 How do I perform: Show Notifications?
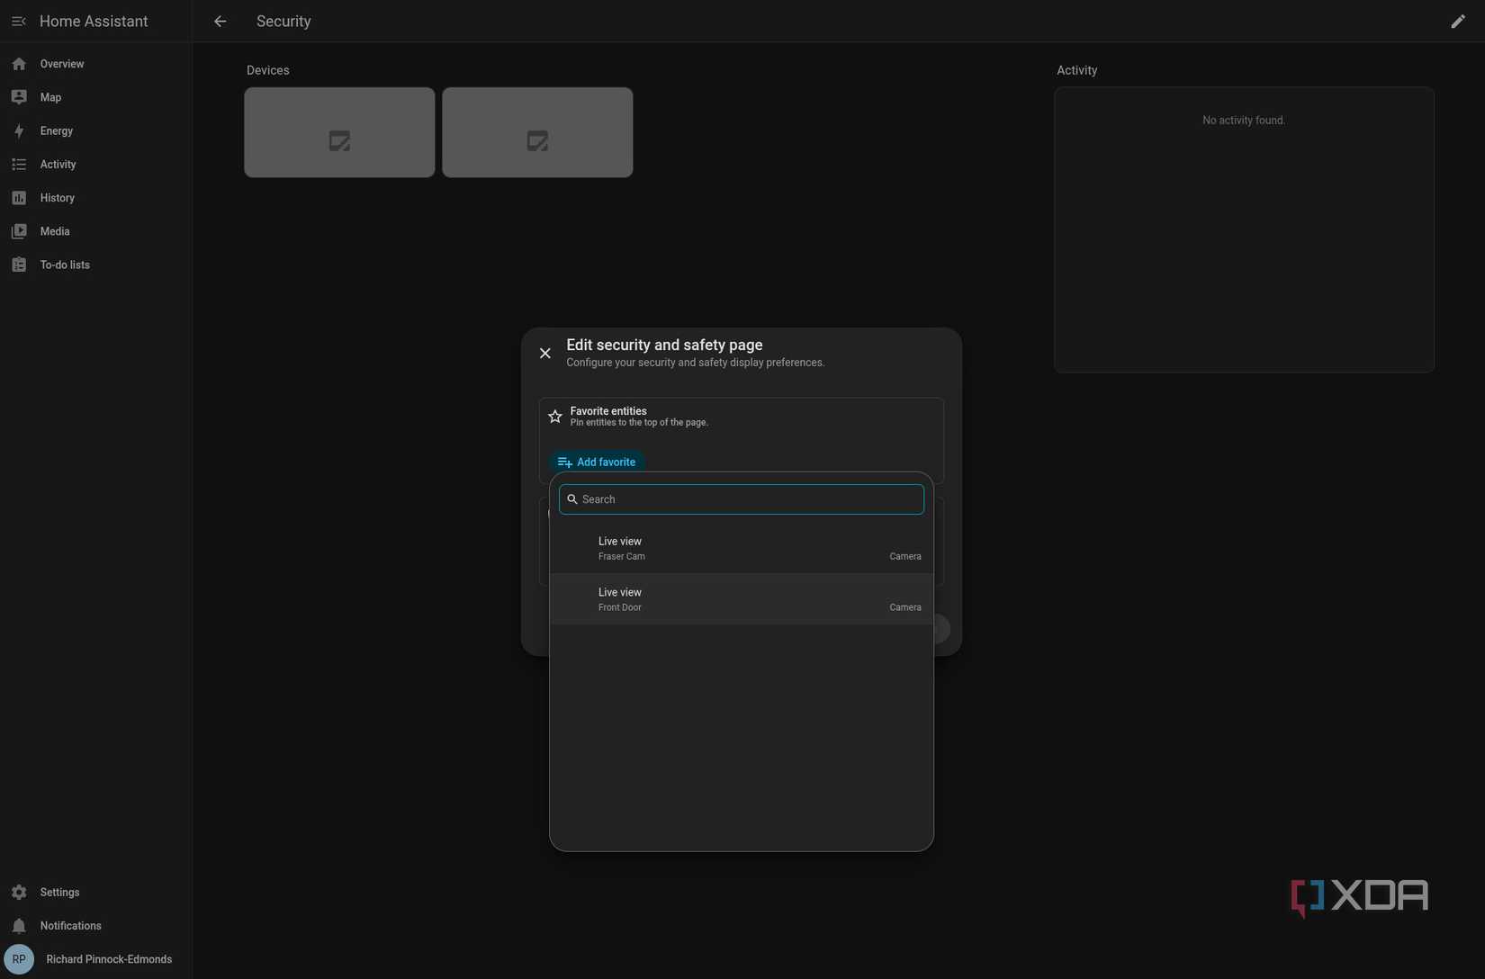95,926
